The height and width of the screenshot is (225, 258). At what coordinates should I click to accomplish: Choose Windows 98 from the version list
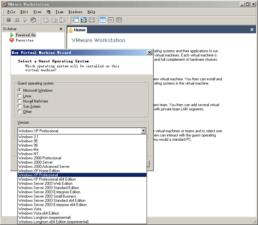point(82,145)
